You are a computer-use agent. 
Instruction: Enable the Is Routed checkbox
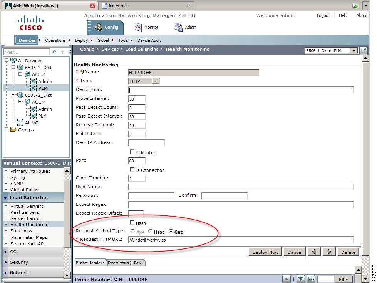pyautogui.click(x=132, y=152)
